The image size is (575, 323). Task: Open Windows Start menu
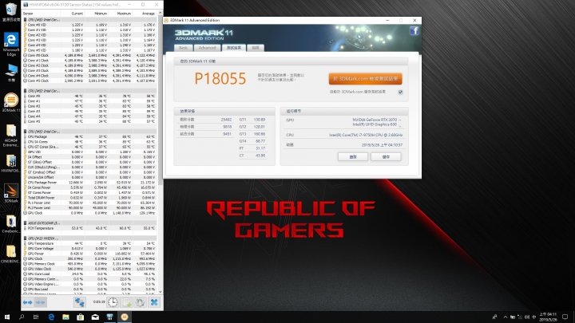point(6,317)
